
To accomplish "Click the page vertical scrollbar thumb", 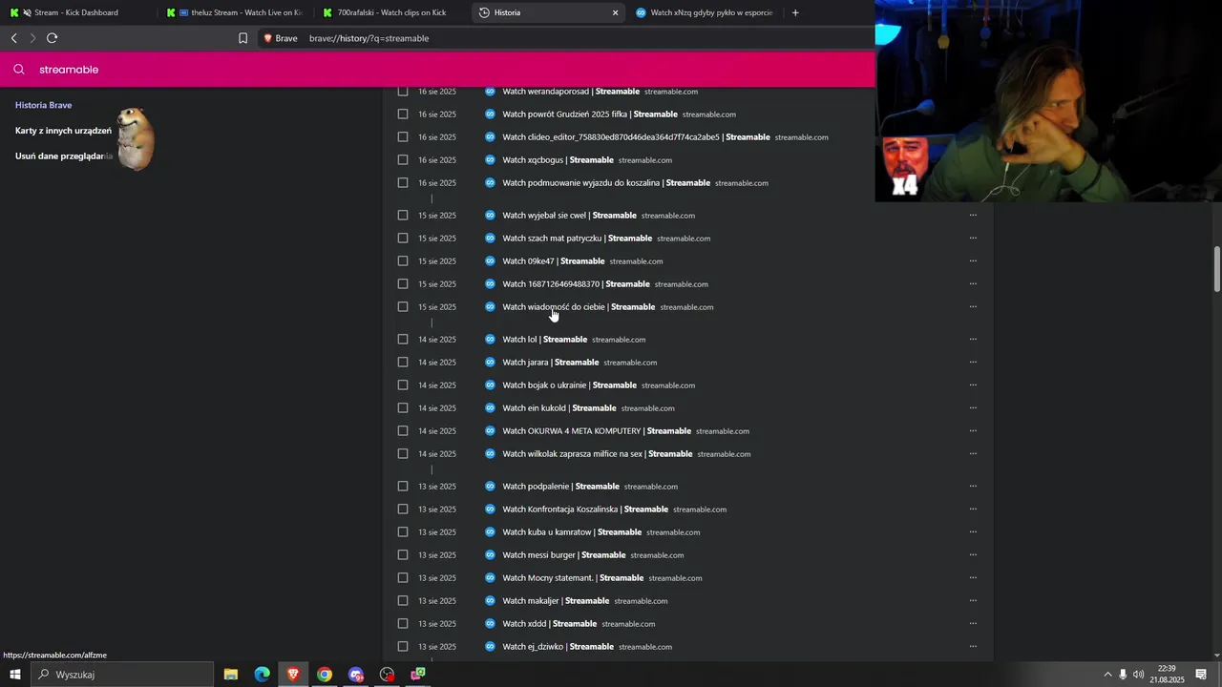I will tap(1217, 269).
